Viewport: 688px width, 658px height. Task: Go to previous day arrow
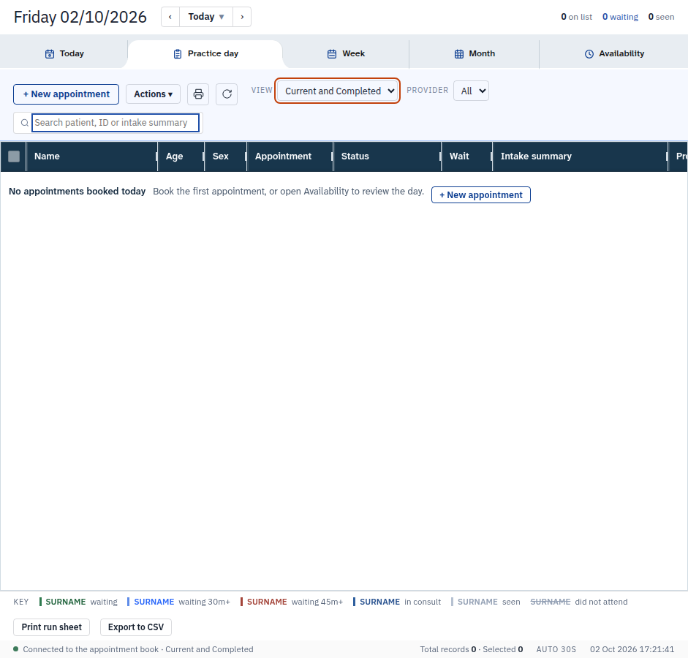coord(170,17)
